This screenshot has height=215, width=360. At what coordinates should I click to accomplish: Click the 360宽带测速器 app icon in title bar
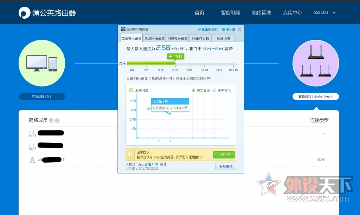(123, 30)
